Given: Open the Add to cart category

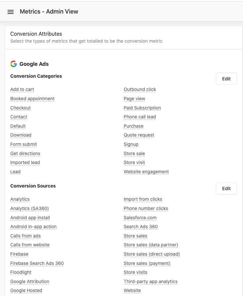Looking at the screenshot, I should [x=22, y=89].
